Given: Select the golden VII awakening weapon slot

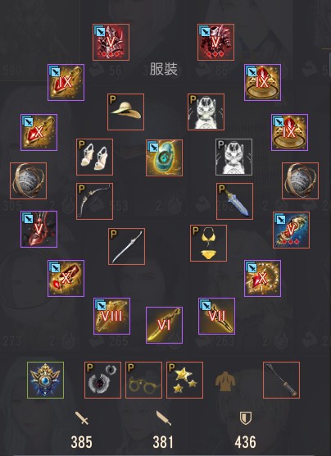Looking at the screenshot, I should (217, 316).
